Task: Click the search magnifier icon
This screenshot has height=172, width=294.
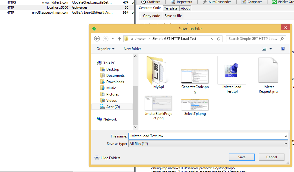Action: click(x=282, y=39)
